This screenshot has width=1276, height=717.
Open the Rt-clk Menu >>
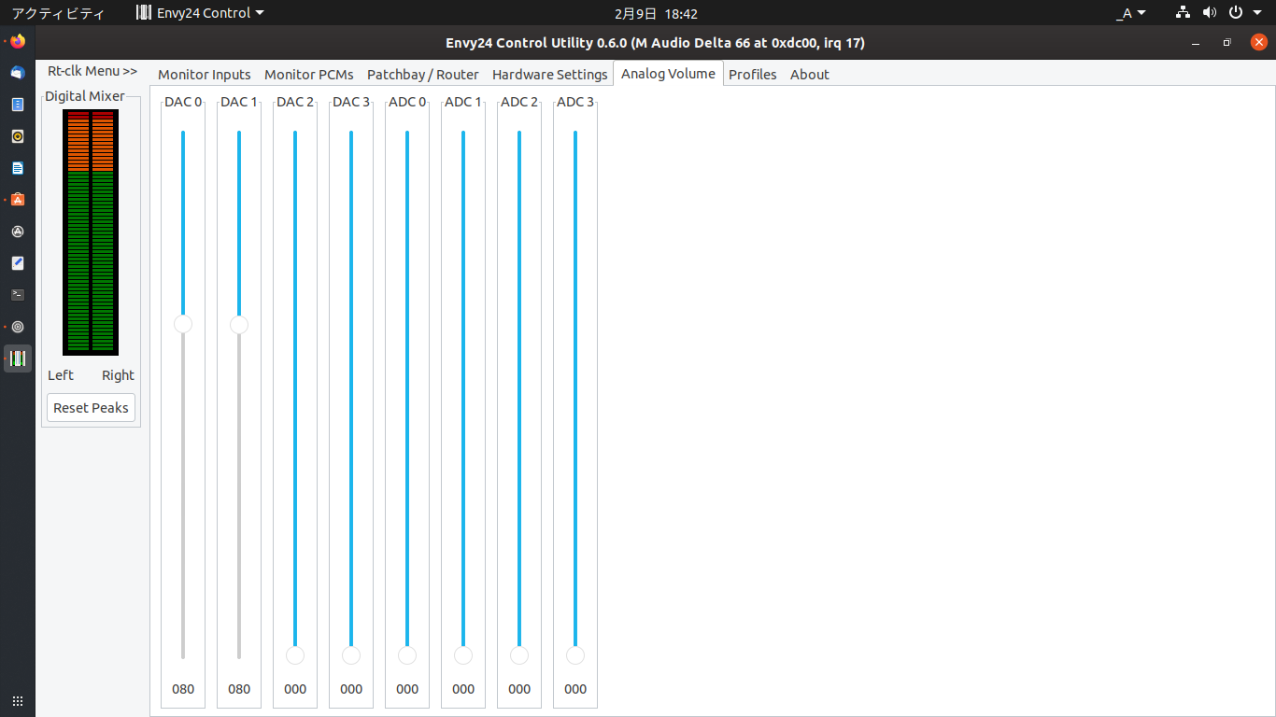pos(92,71)
